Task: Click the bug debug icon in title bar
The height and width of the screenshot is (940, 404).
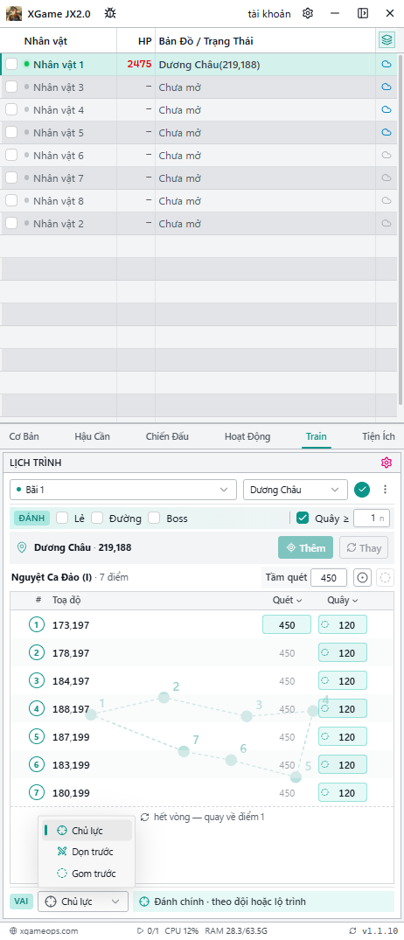Action: pyautogui.click(x=110, y=13)
